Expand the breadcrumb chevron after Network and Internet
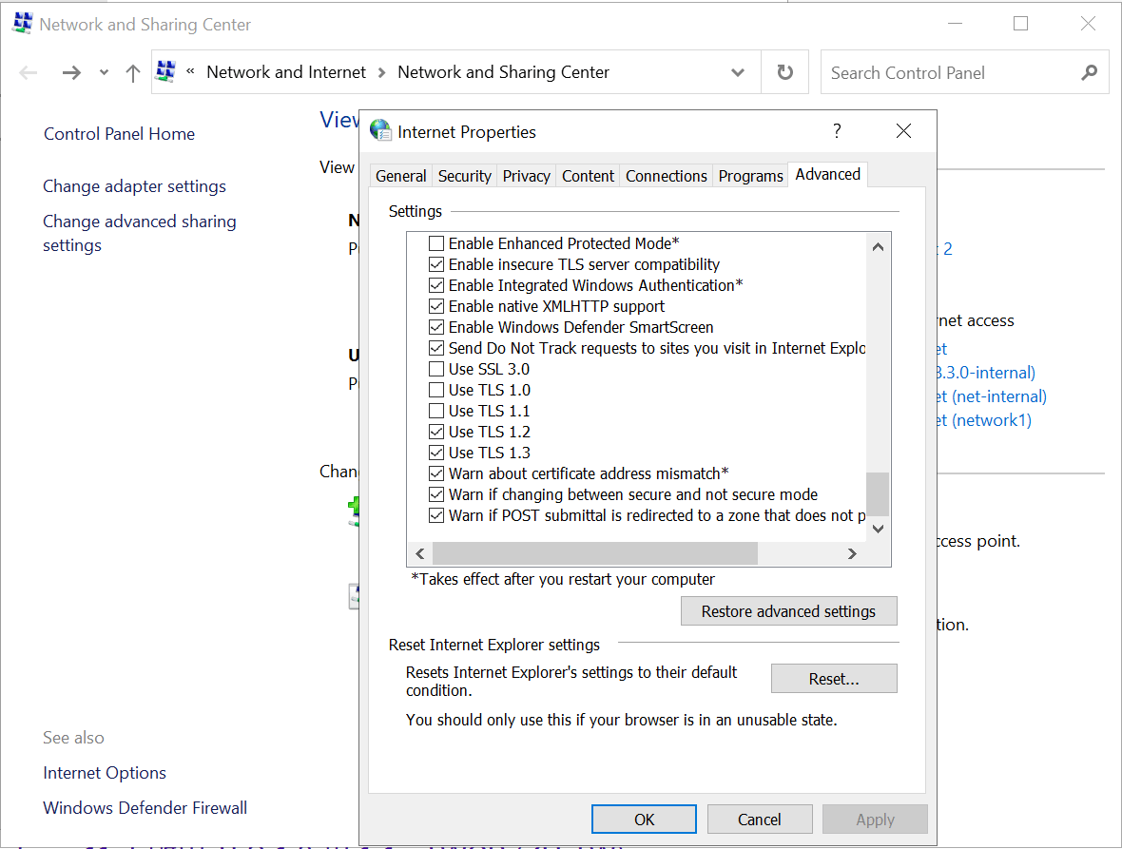The width and height of the screenshot is (1122, 849). pos(381,72)
